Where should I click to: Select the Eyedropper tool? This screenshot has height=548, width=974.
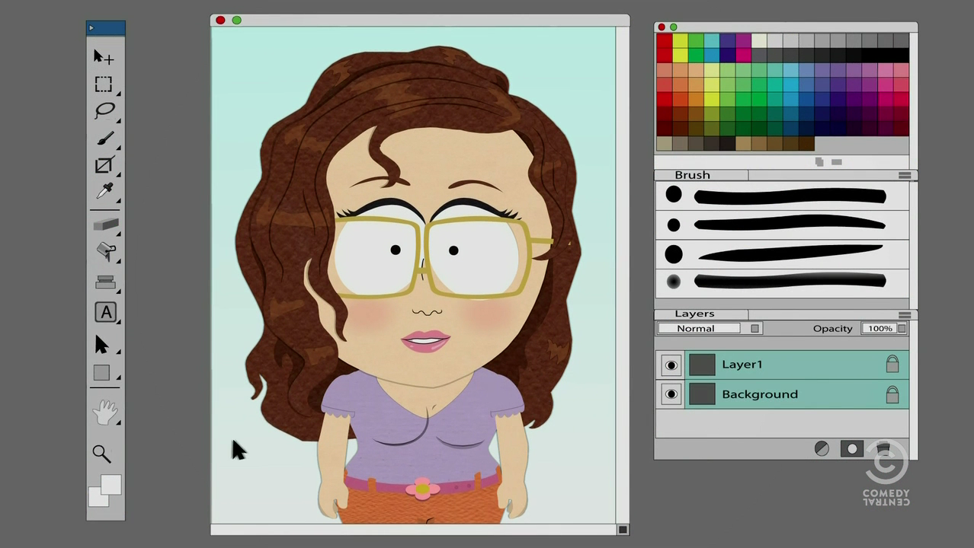pos(105,191)
